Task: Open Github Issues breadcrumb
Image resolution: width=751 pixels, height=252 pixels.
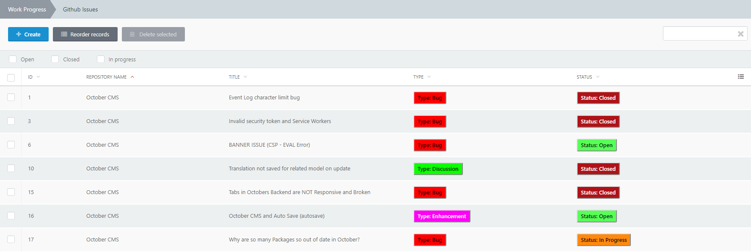Action: click(80, 9)
